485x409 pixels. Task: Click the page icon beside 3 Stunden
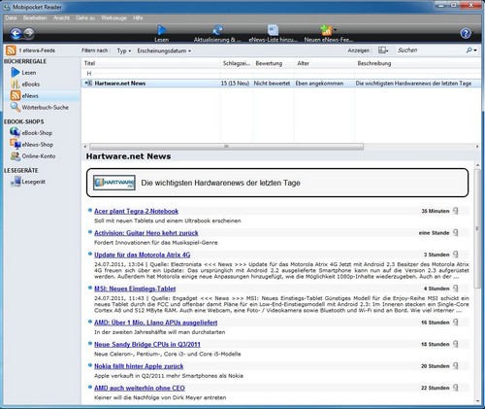(456, 255)
